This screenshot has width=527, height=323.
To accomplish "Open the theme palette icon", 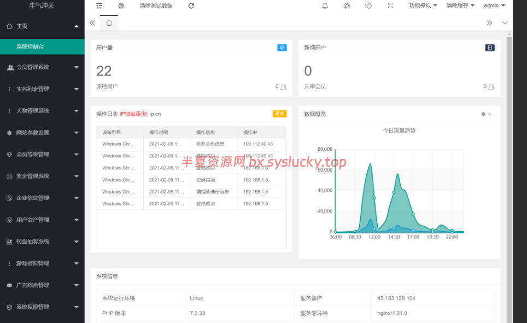I will pos(347,5).
